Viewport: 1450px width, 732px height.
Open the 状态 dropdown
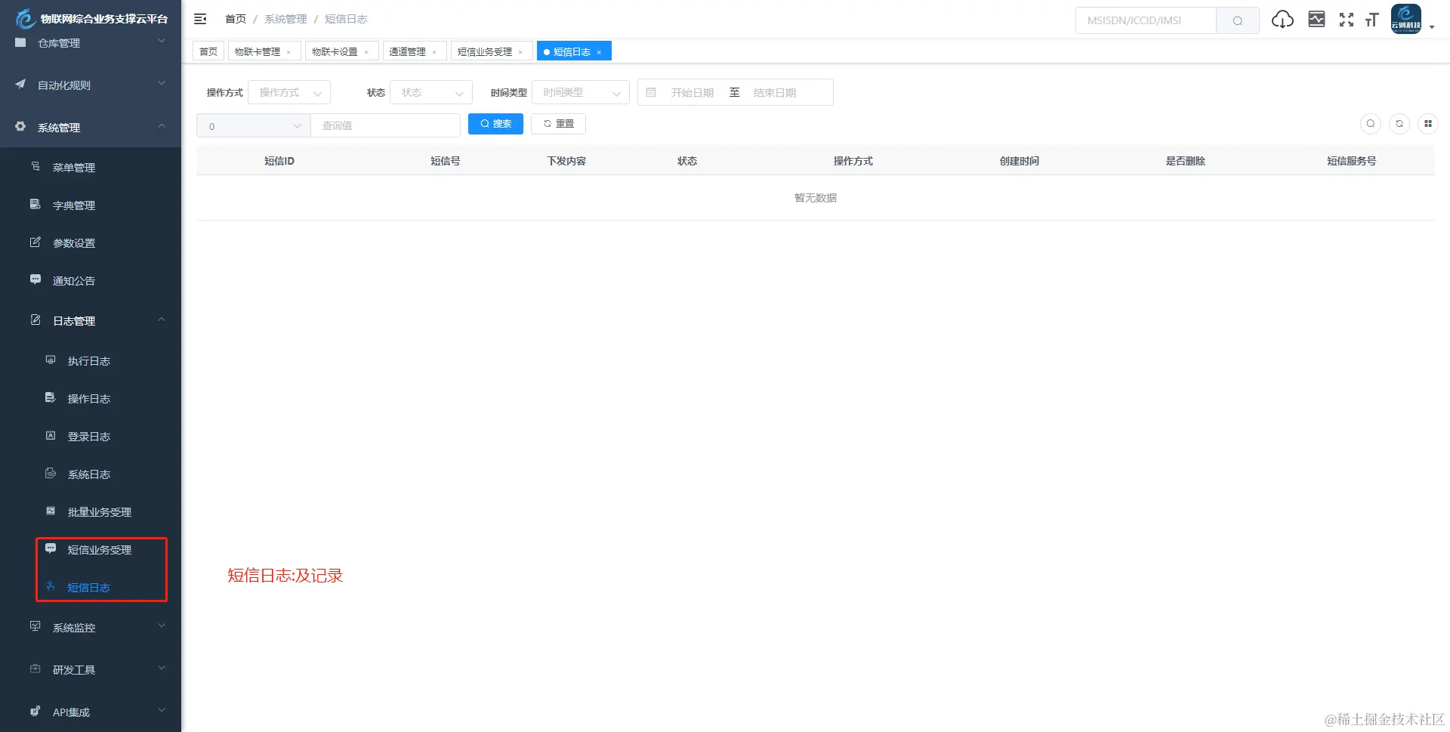[x=431, y=92]
